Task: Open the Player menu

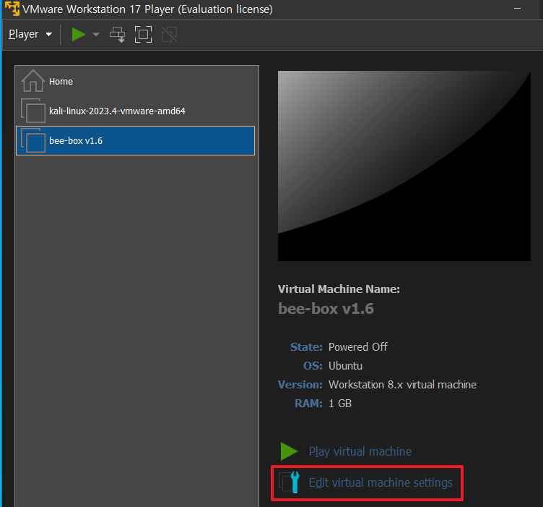Action: click(x=30, y=34)
